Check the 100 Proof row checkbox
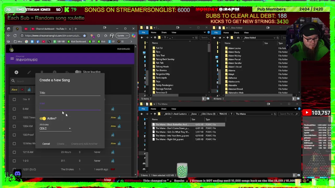Viewport: 335px width, 188px height. (14, 135)
